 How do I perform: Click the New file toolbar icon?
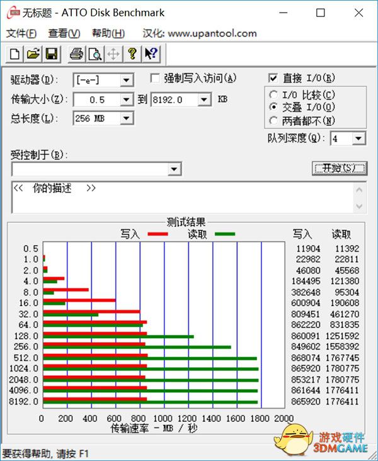click(14, 54)
